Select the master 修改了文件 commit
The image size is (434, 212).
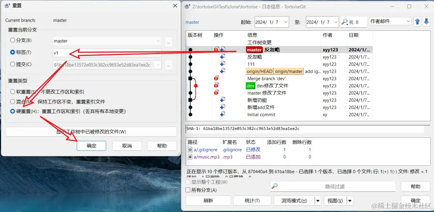click(x=280, y=93)
